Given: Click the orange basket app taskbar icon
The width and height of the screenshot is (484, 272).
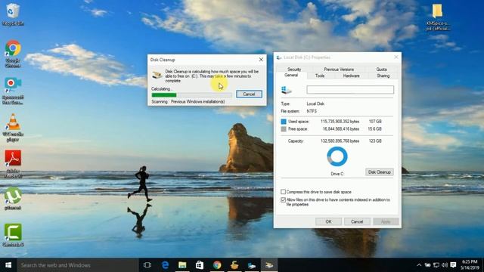Looking at the screenshot, I should pyautogui.click(x=234, y=265).
